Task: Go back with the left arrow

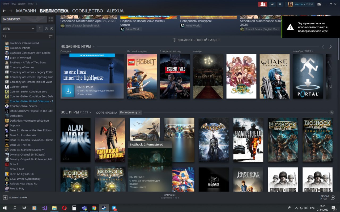Action: 4,11
